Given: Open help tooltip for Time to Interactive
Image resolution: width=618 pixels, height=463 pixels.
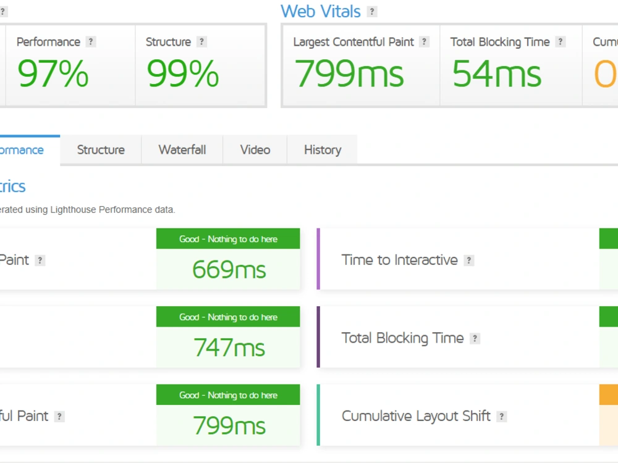Looking at the screenshot, I should (x=468, y=261).
